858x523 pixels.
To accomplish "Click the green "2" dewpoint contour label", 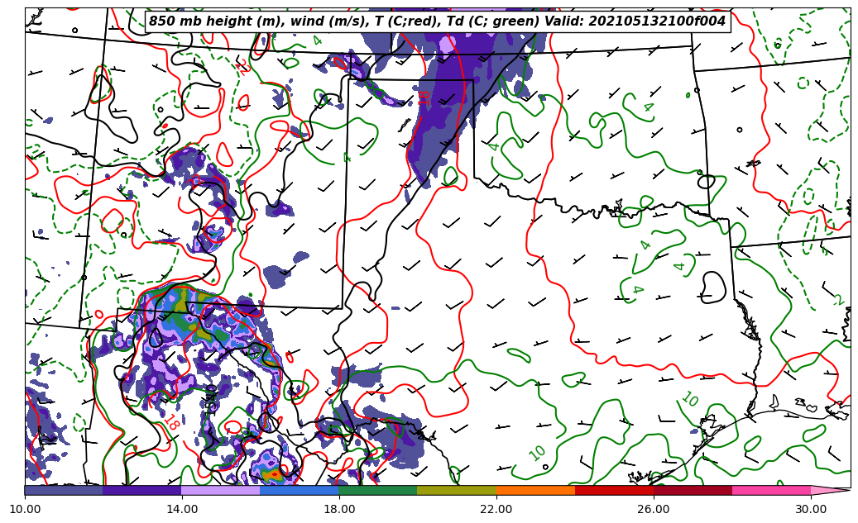I will (837, 300).
